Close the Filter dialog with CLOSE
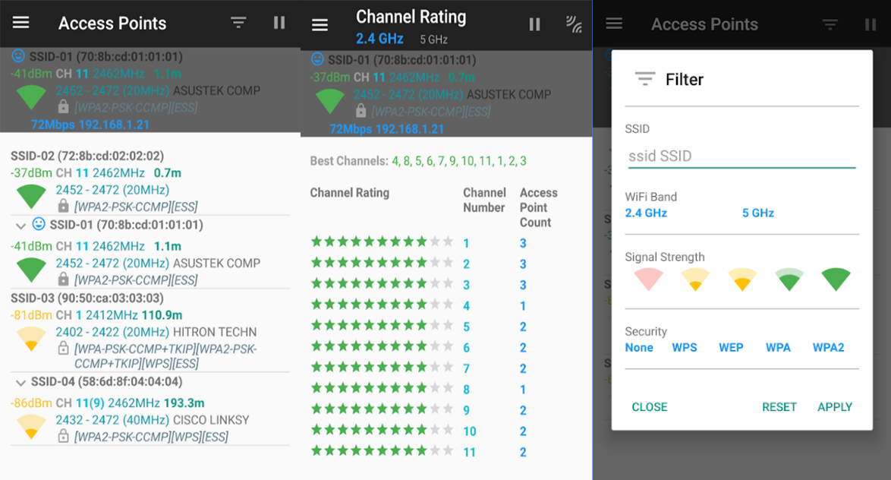This screenshot has width=891, height=480. point(650,407)
